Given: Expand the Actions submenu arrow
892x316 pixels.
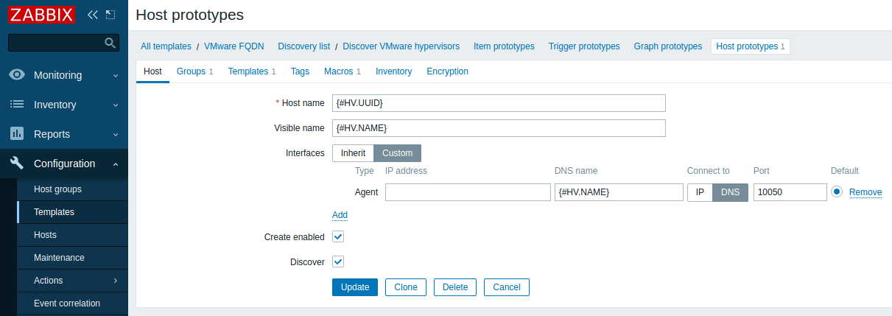Looking at the screenshot, I should click(116, 281).
